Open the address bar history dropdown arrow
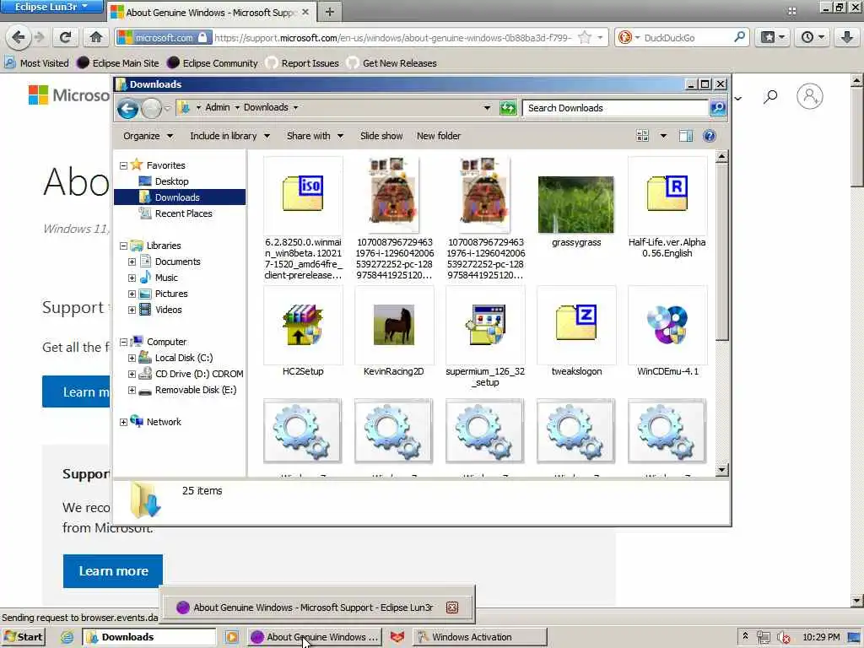Image resolution: width=864 pixels, height=648 pixels. coord(487,108)
